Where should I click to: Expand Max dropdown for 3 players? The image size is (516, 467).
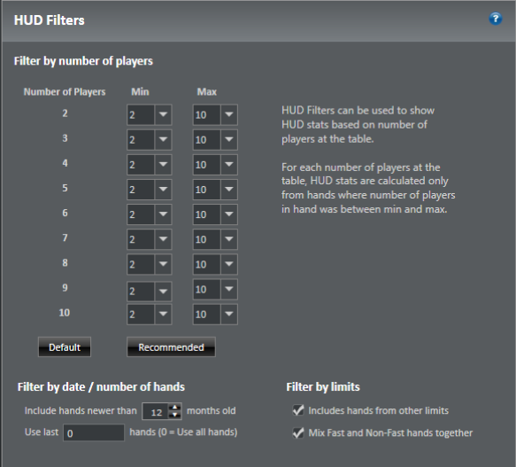coord(215,140)
